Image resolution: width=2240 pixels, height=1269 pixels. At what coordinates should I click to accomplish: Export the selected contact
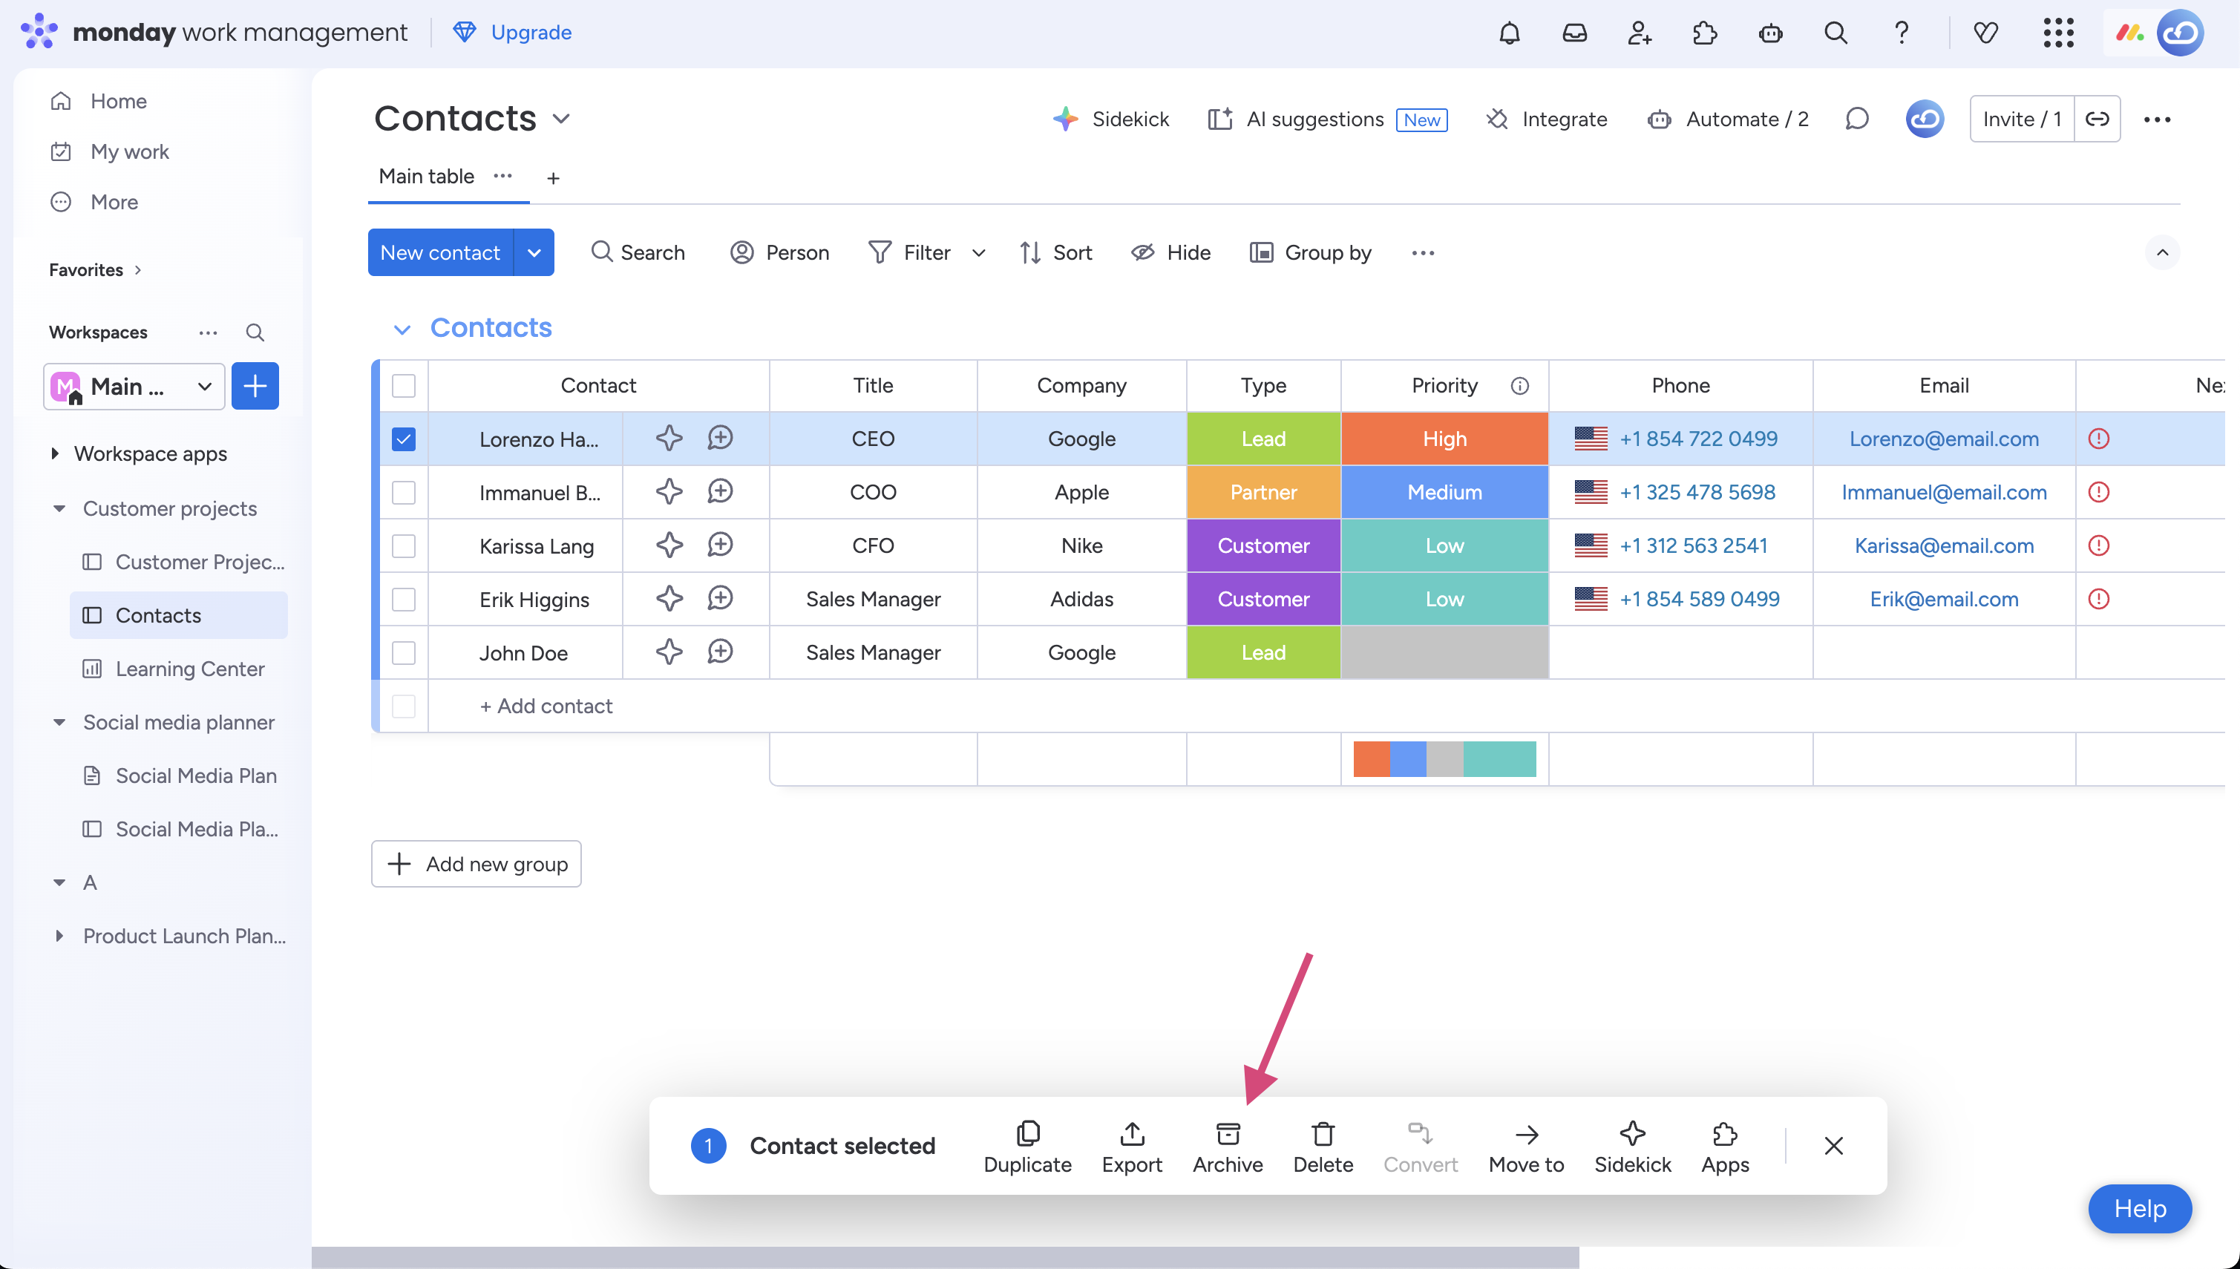pos(1131,1134)
